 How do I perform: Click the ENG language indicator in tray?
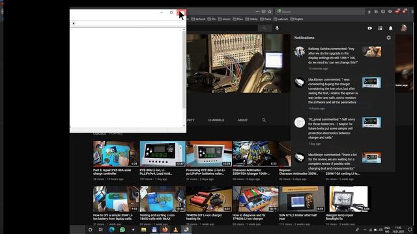click(387, 229)
